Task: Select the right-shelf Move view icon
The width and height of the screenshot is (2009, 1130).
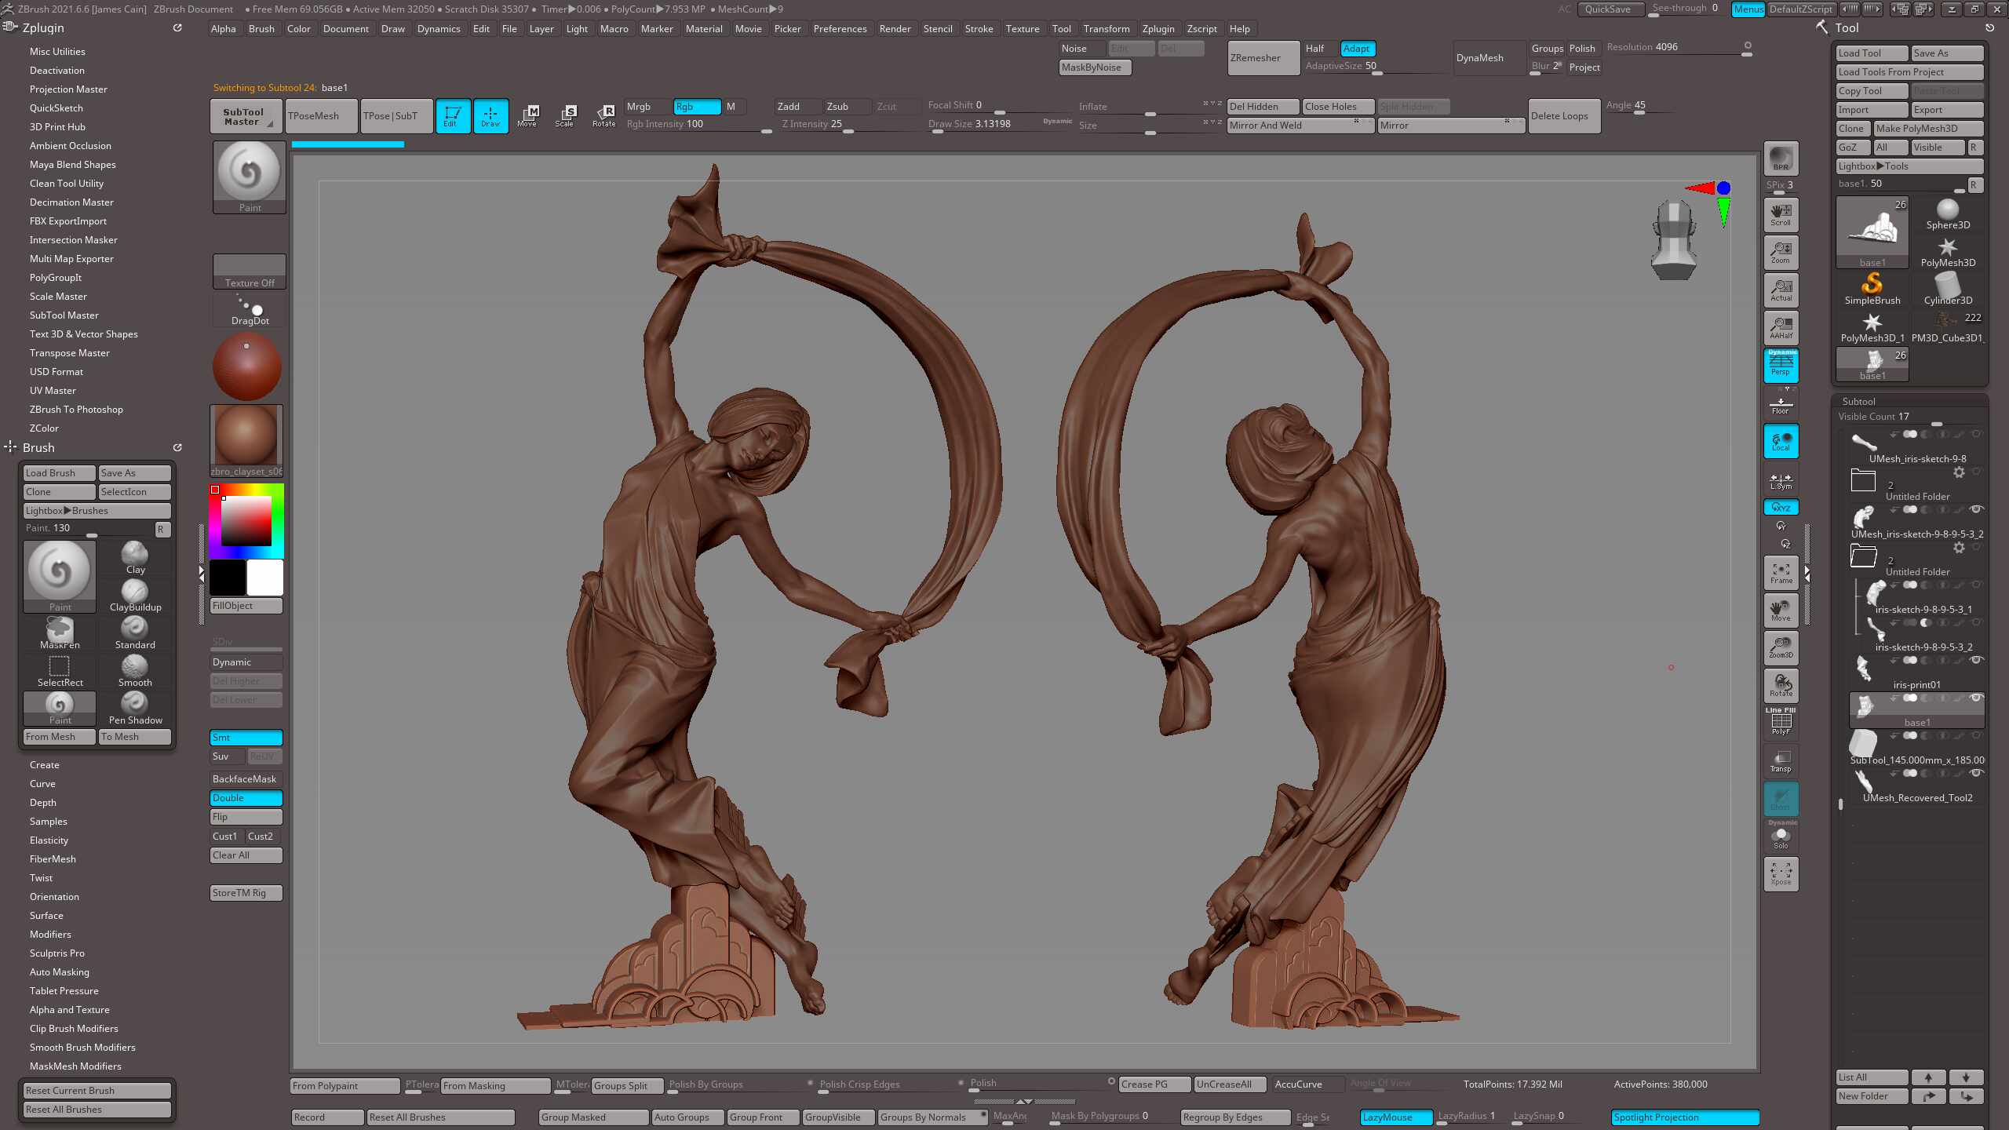Action: coord(1781,610)
